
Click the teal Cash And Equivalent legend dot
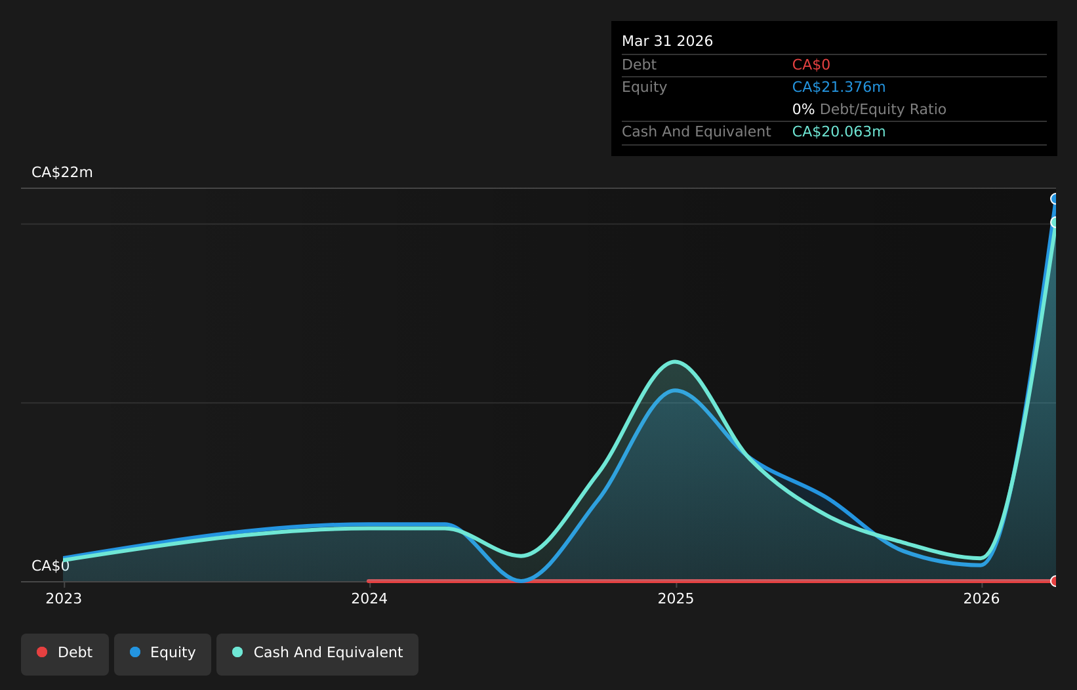(x=237, y=652)
